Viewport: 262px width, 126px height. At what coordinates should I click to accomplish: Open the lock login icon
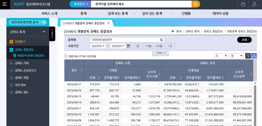click(243, 4)
